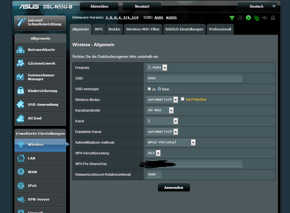Open the Professionell tab
Viewport: 290px width, 213px height.
coord(220,29)
